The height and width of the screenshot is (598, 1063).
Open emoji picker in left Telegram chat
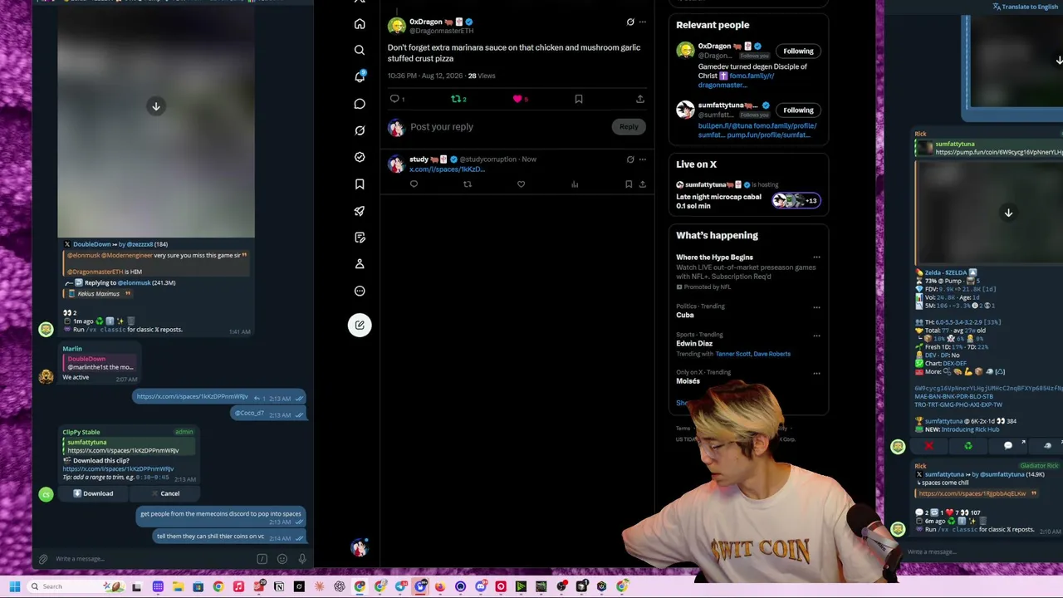point(282,559)
